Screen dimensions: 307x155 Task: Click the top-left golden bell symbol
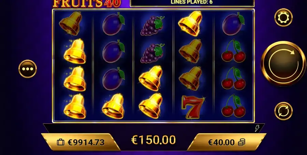pos(71,23)
